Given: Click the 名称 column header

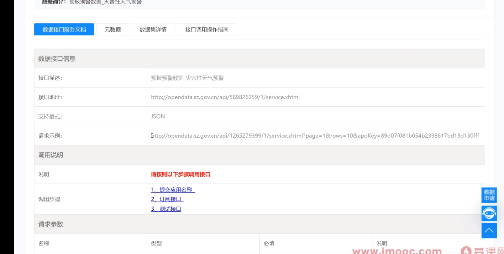Looking at the screenshot, I should [44, 243].
